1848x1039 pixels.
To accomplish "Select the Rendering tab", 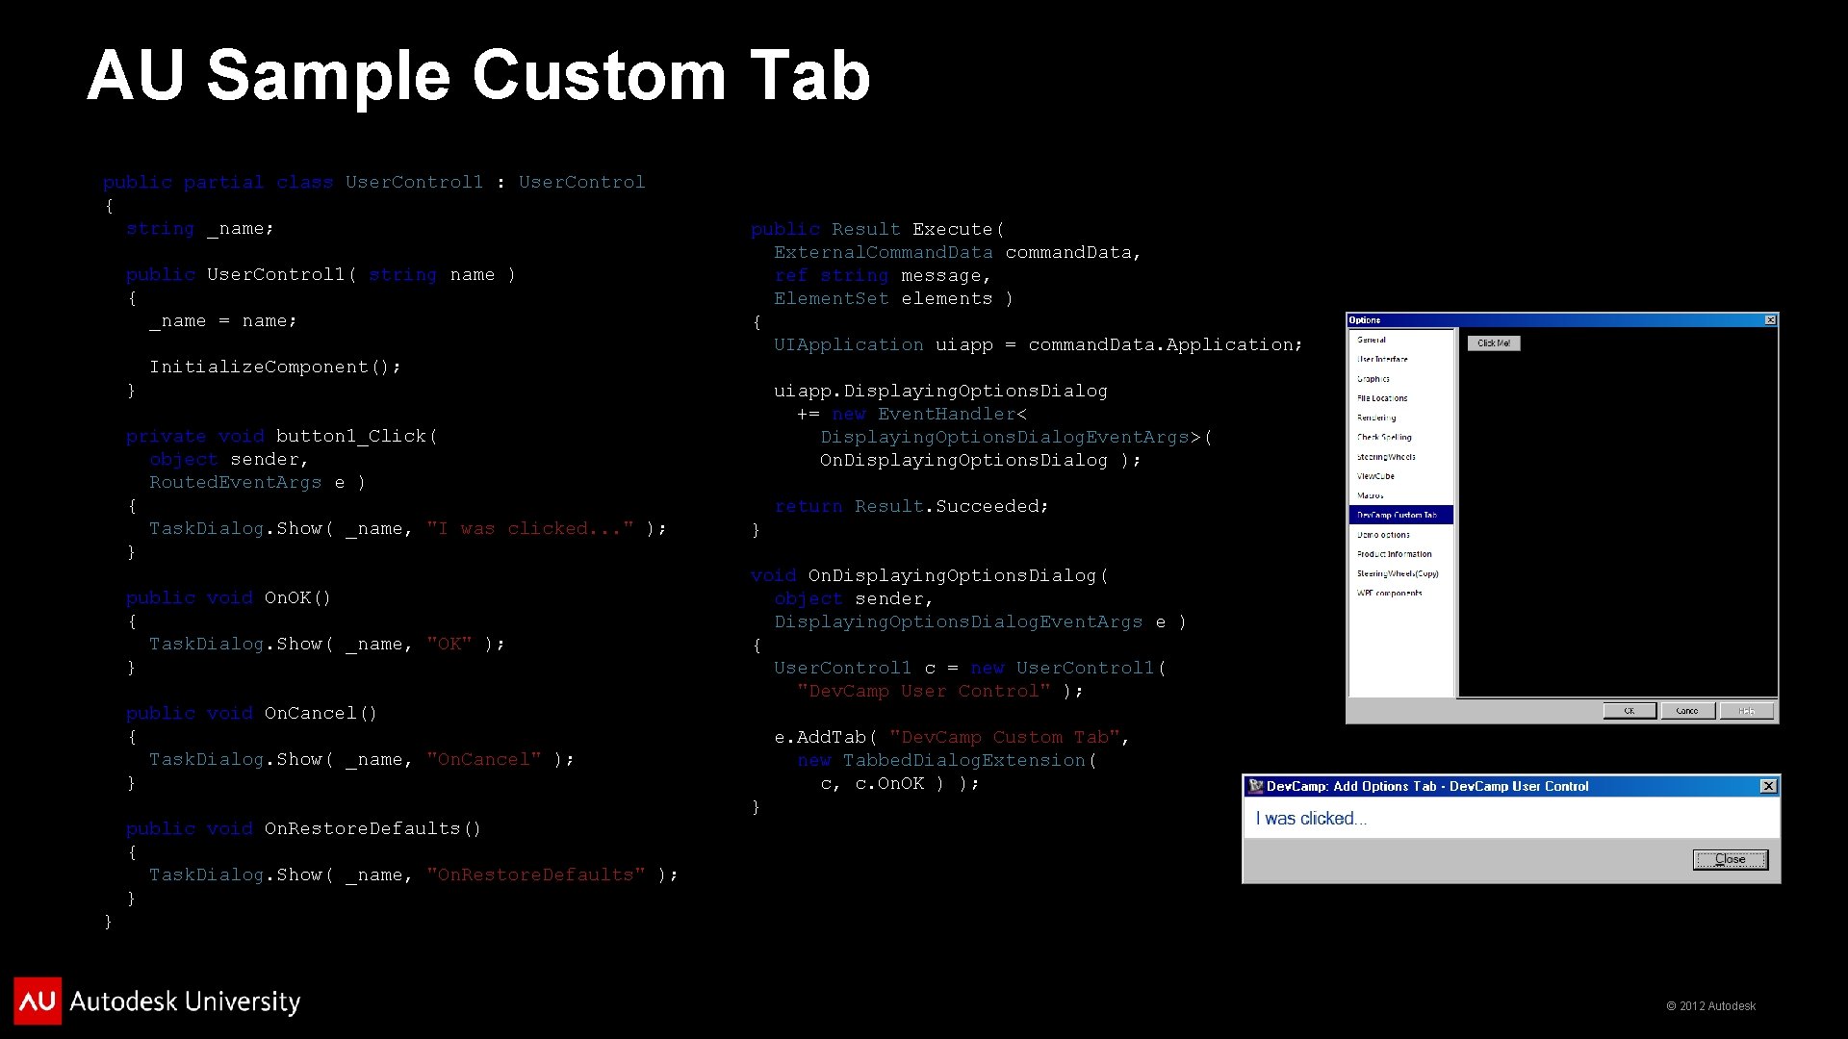I will coord(1376,418).
